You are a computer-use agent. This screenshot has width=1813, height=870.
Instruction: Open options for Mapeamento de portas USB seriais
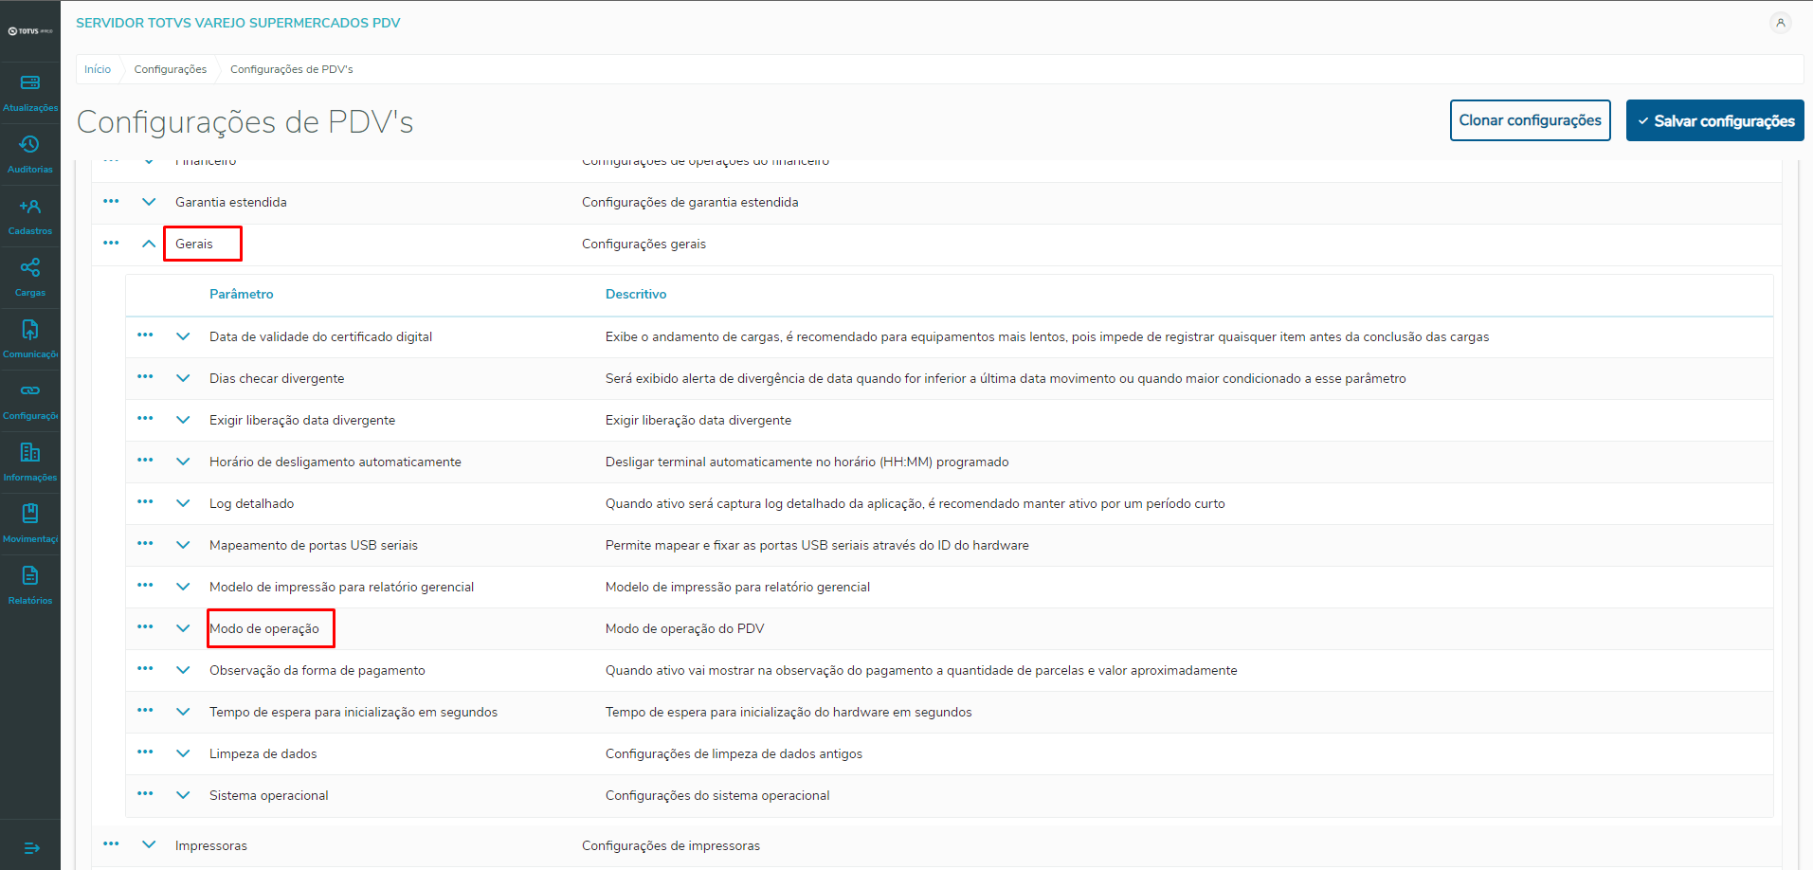pyautogui.click(x=145, y=544)
